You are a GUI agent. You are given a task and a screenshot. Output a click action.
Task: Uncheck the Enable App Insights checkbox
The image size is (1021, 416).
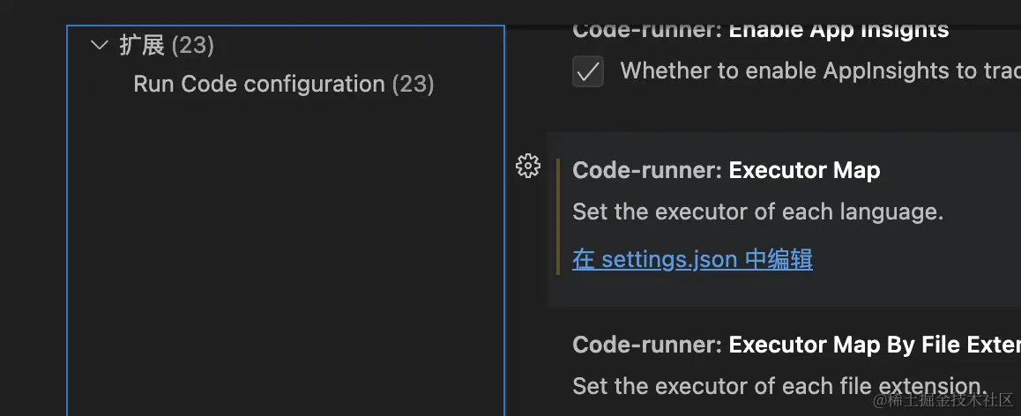[x=588, y=71]
